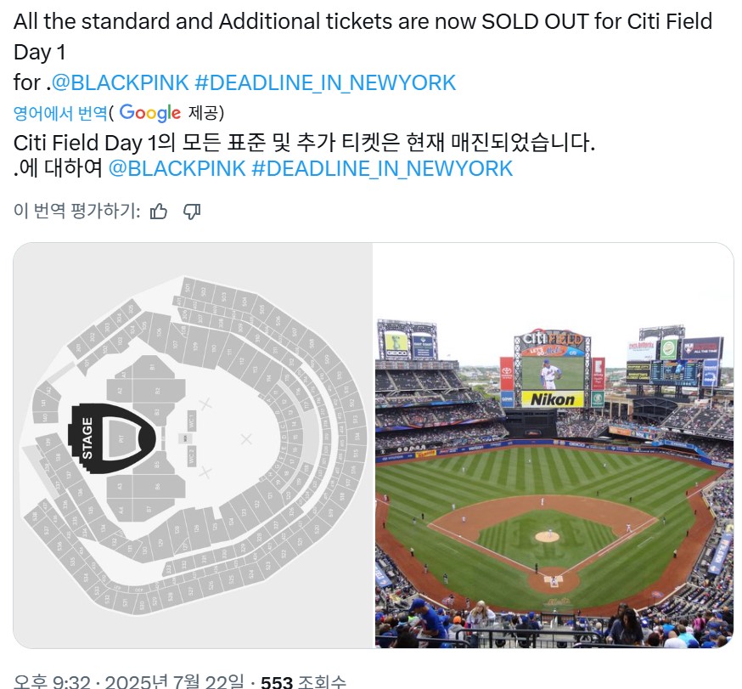The image size is (742, 689).
Task: Click the thumbs up translation rating icon
Action: tap(159, 212)
